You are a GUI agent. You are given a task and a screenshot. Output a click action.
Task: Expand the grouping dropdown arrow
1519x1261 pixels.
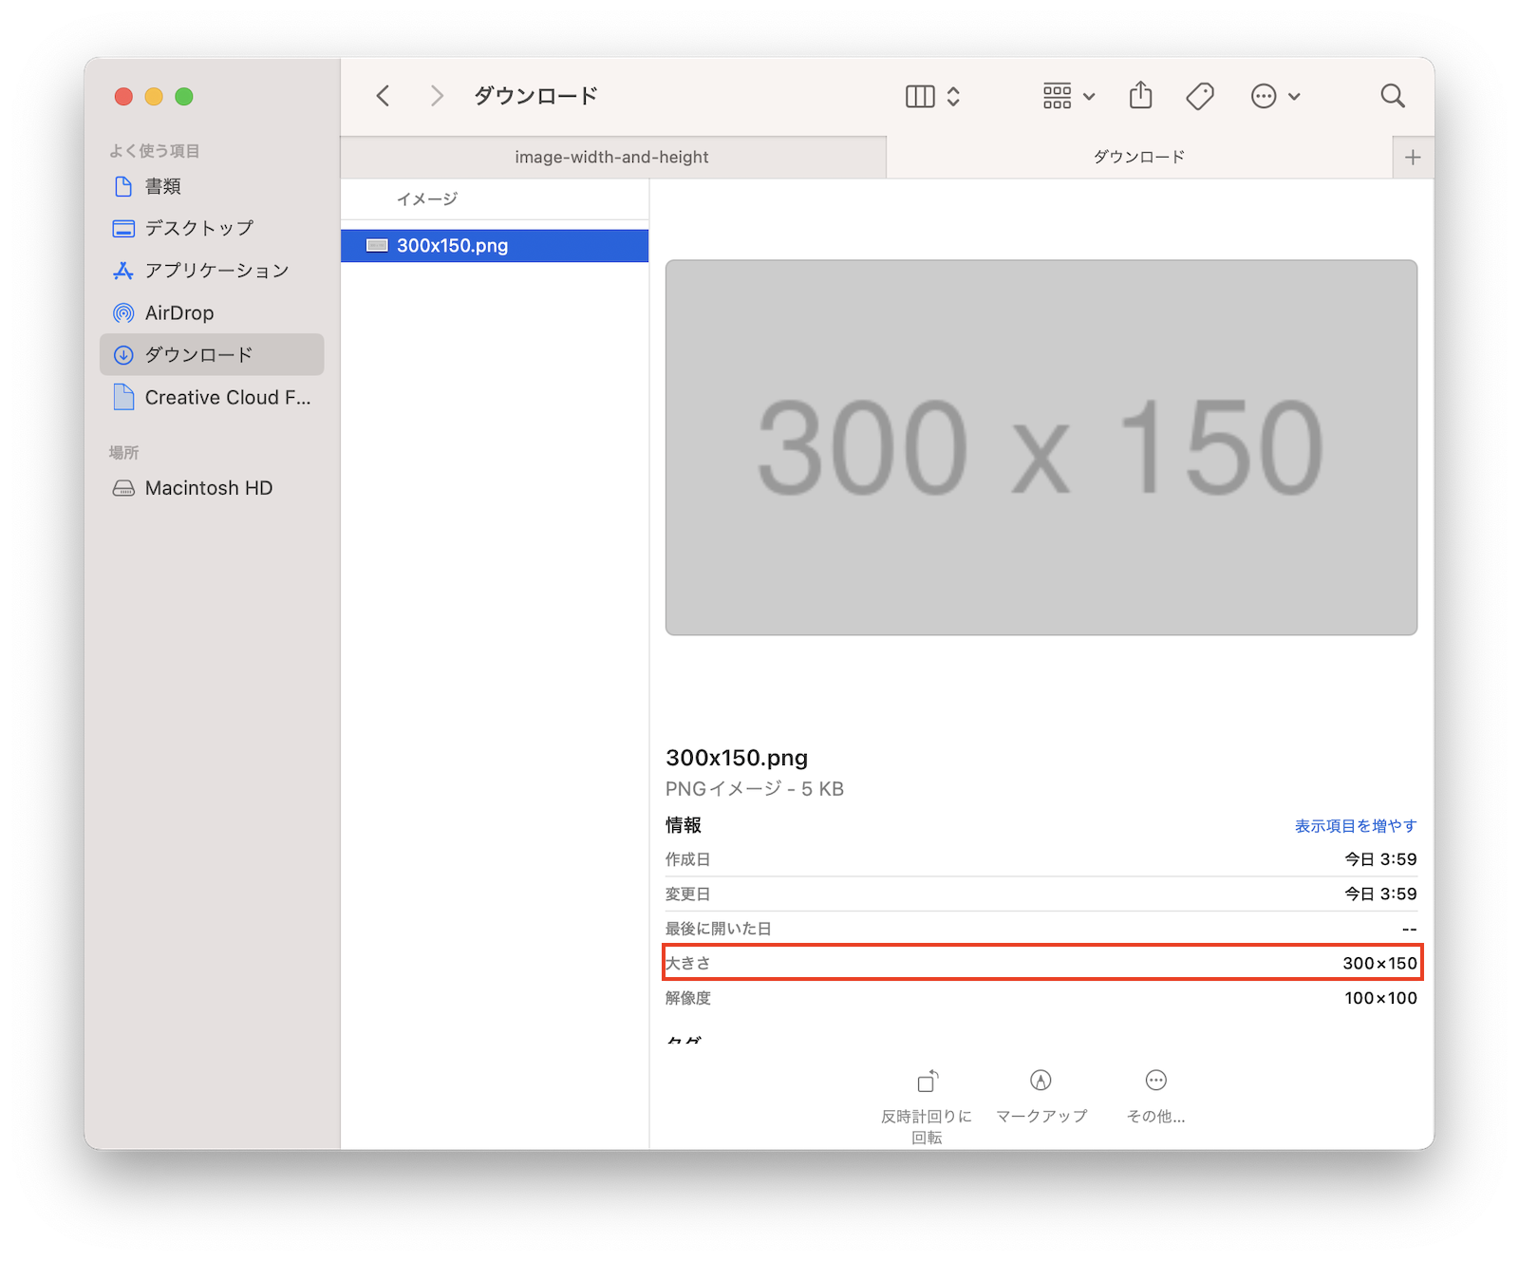click(1089, 96)
